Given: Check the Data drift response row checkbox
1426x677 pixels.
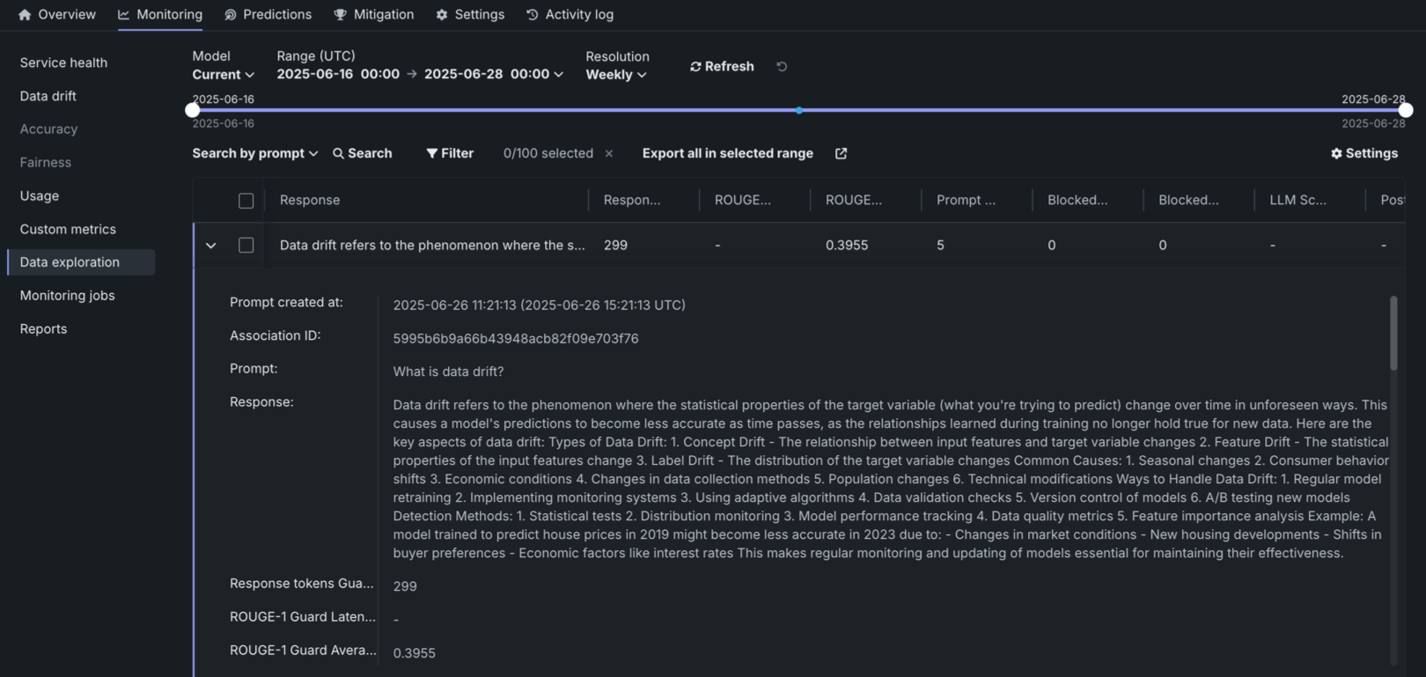Looking at the screenshot, I should click(x=246, y=246).
